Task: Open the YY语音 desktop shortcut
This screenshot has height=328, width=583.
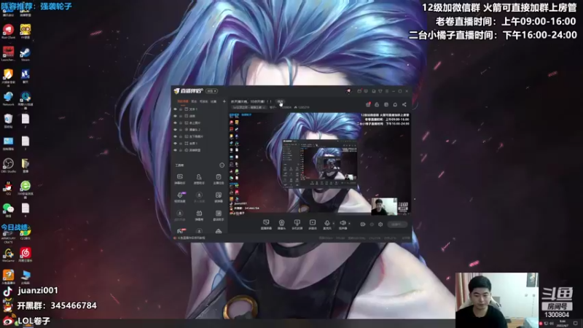Action: click(26, 31)
